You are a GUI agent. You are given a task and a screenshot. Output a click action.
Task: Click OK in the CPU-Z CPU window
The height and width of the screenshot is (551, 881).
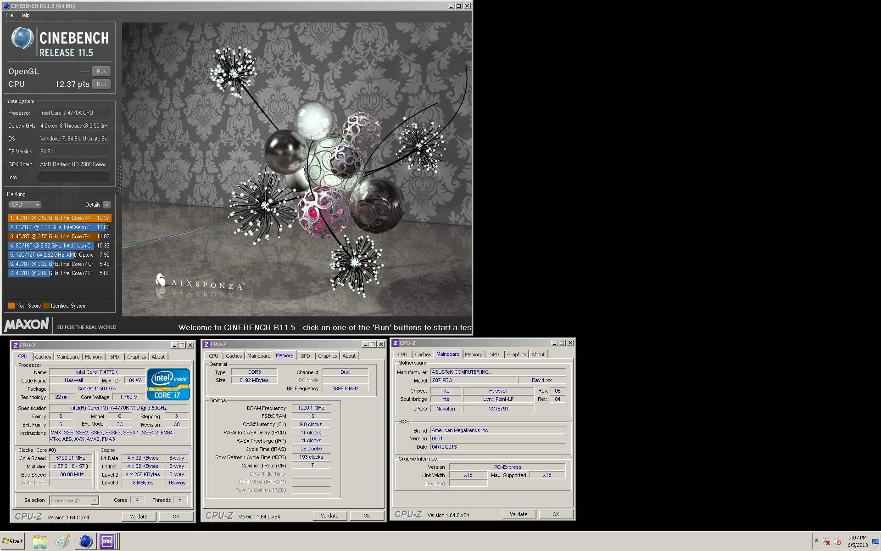coord(176,517)
